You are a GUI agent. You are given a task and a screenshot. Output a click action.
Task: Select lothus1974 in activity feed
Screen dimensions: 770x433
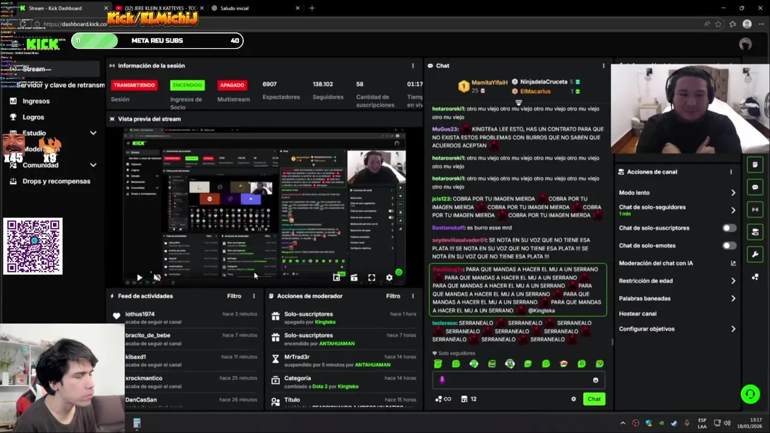tap(140, 314)
